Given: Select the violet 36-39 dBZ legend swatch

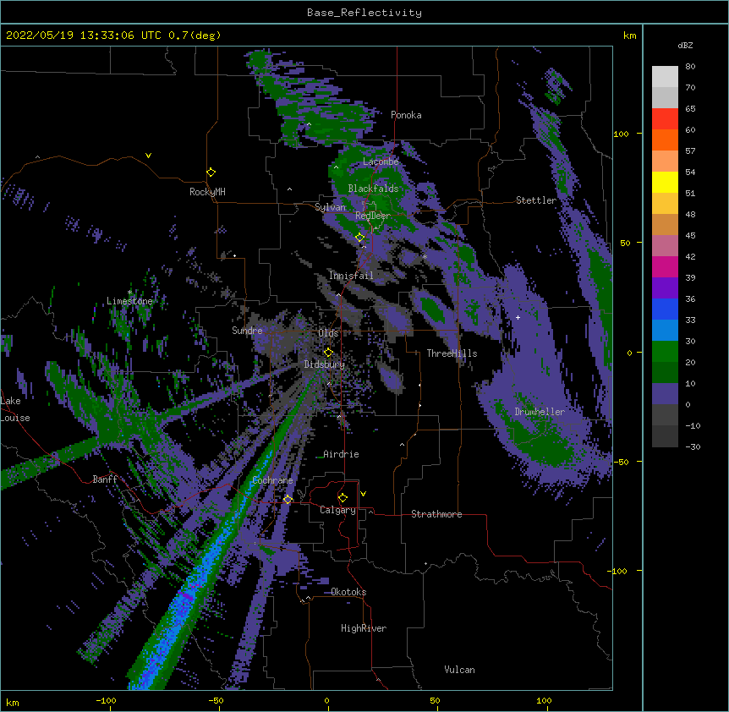Looking at the screenshot, I should (x=665, y=288).
